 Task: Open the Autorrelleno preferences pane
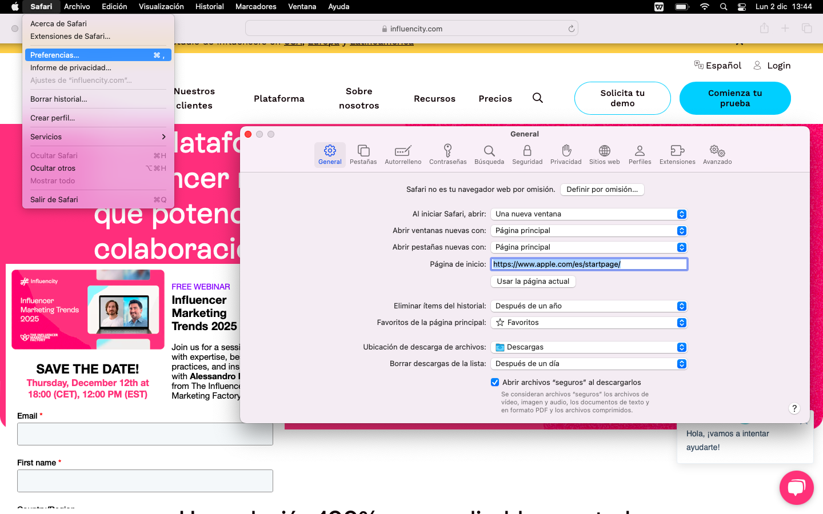click(x=403, y=155)
